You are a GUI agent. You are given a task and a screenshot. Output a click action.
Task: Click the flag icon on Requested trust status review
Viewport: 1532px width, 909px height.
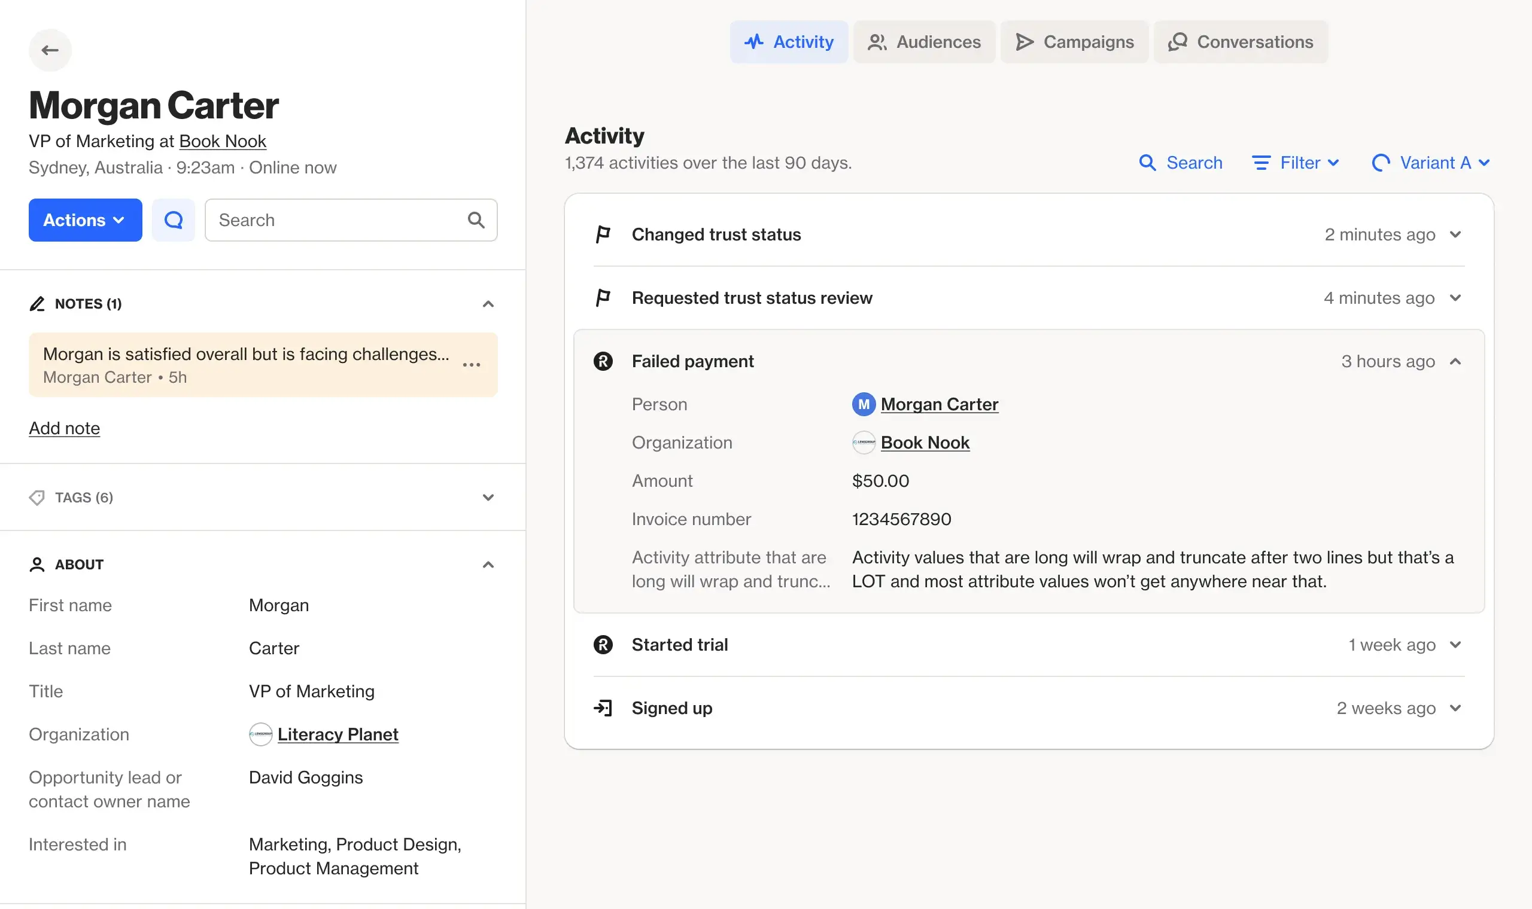[603, 298]
